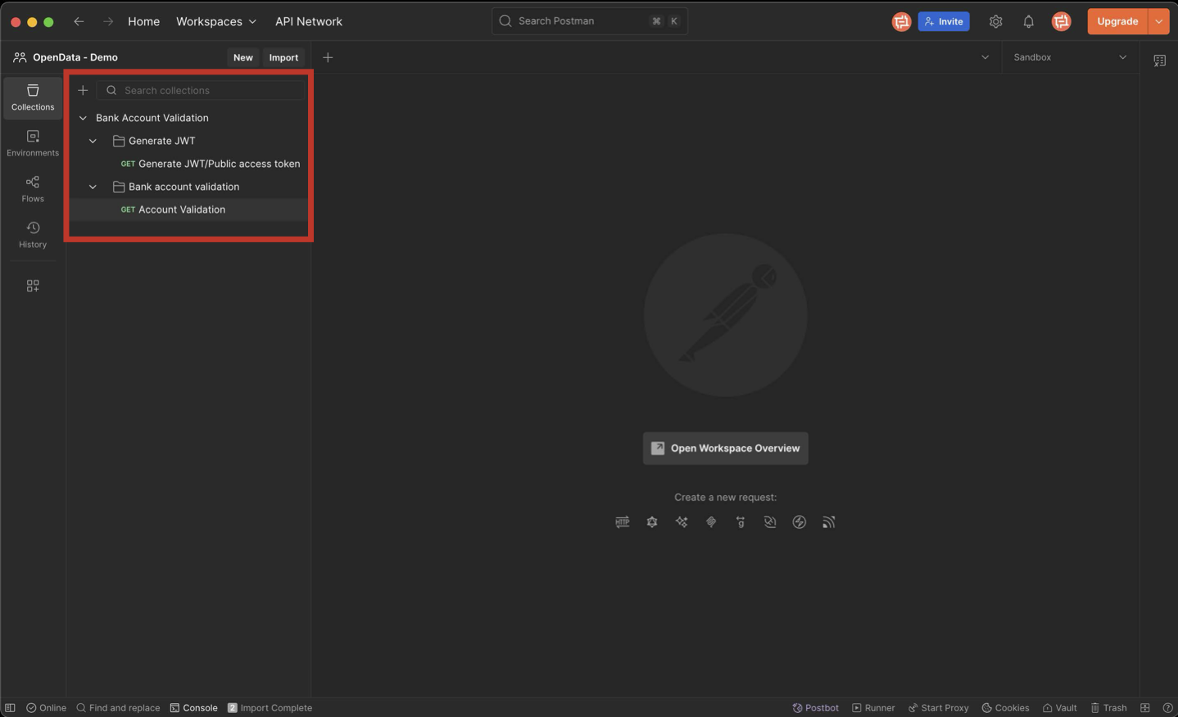Toggle sidebar from status bar icon
Screen dimensions: 1178x717
point(10,708)
